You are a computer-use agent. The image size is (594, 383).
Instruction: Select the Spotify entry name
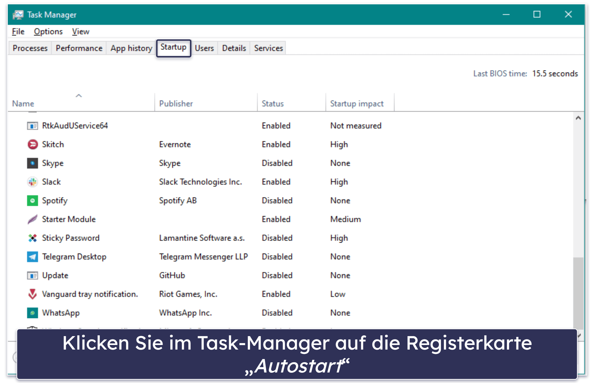[x=55, y=201]
